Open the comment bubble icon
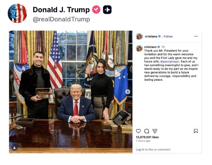Image resolution: width=212 pixels, height=165 pixels. coord(147,131)
